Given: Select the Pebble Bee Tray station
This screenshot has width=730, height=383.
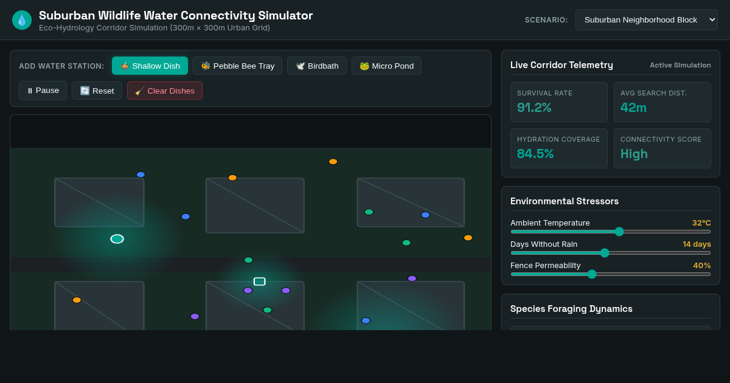Looking at the screenshot, I should (237, 66).
